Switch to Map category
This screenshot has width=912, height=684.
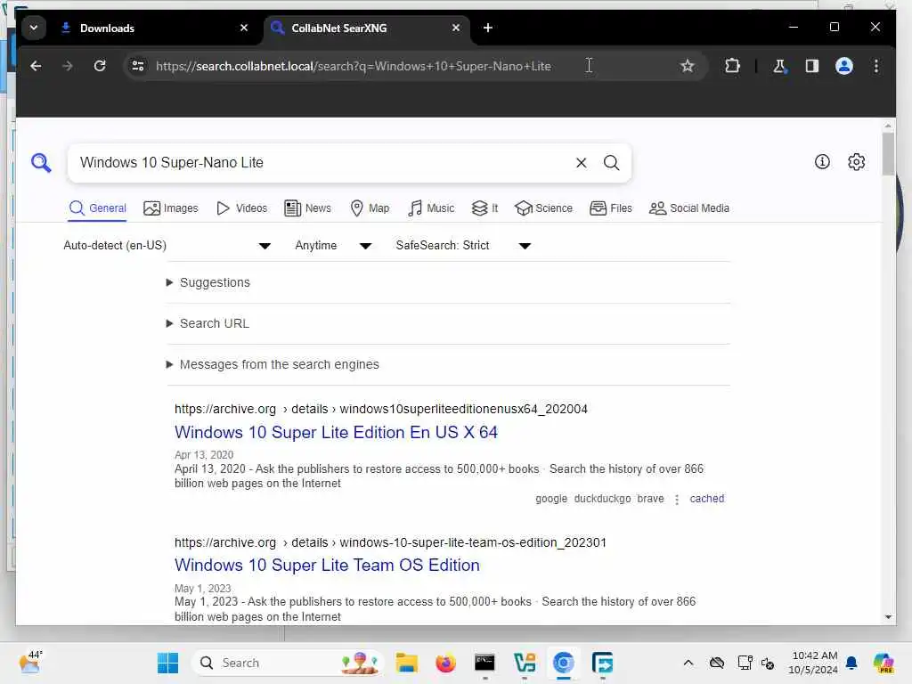coord(370,208)
